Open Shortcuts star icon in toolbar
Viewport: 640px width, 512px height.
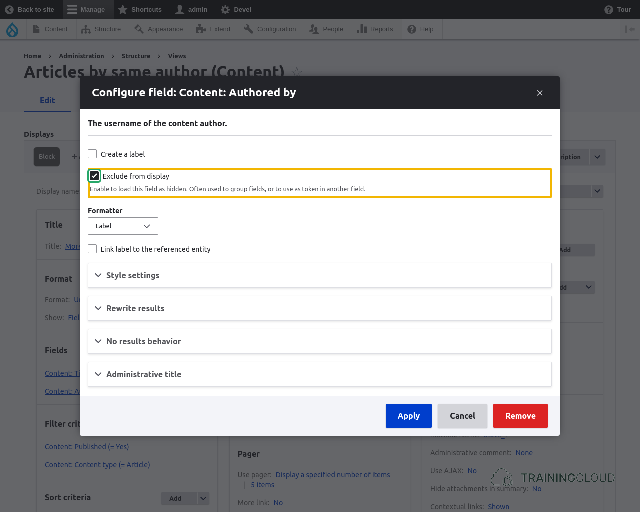[123, 9]
